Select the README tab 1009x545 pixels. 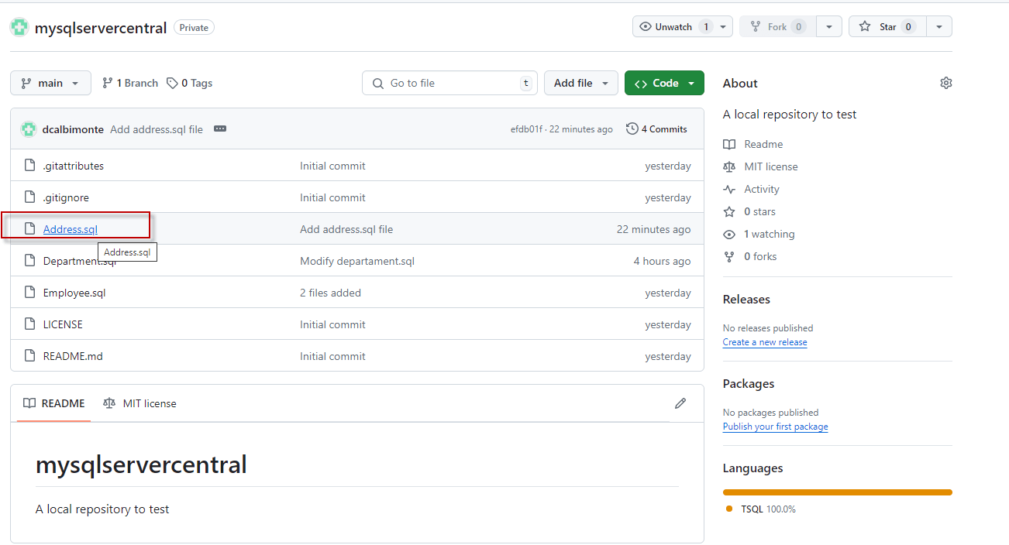pos(53,403)
